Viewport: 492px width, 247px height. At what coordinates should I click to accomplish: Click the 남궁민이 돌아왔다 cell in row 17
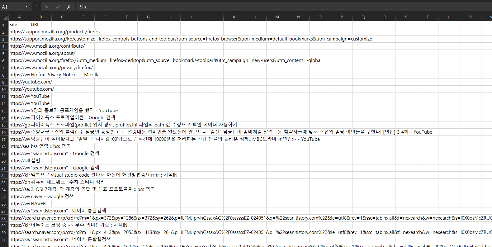[x=175, y=139]
